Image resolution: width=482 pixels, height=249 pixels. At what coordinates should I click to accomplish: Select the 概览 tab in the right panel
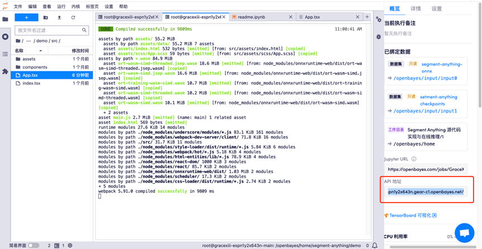395,8
